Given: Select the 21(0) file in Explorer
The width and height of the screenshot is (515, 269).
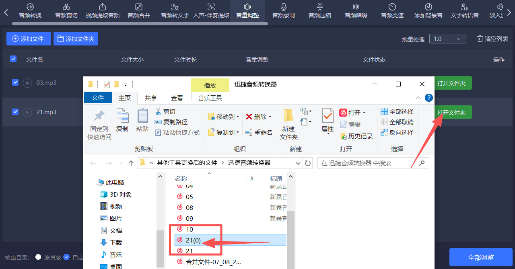Looking at the screenshot, I should [230, 240].
